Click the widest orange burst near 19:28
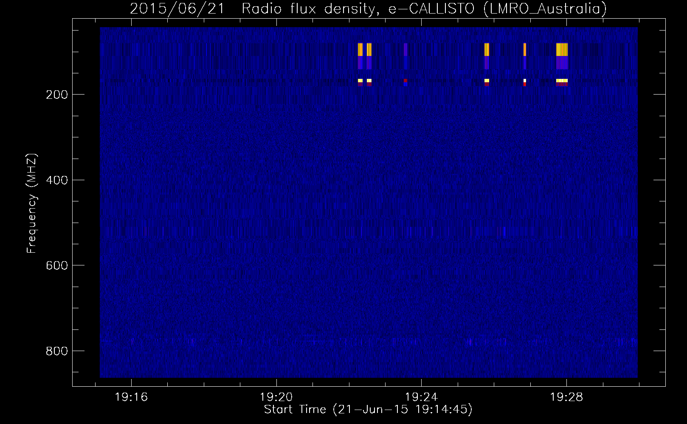This screenshot has height=424, width=687. click(x=562, y=50)
